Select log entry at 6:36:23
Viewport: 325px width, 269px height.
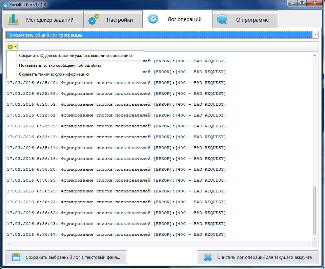tap(116, 180)
